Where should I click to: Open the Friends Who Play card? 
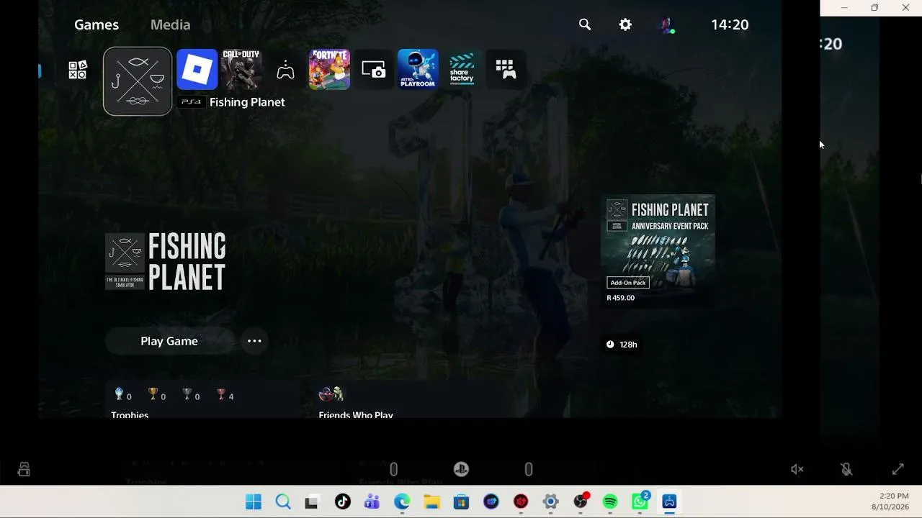tap(411, 400)
